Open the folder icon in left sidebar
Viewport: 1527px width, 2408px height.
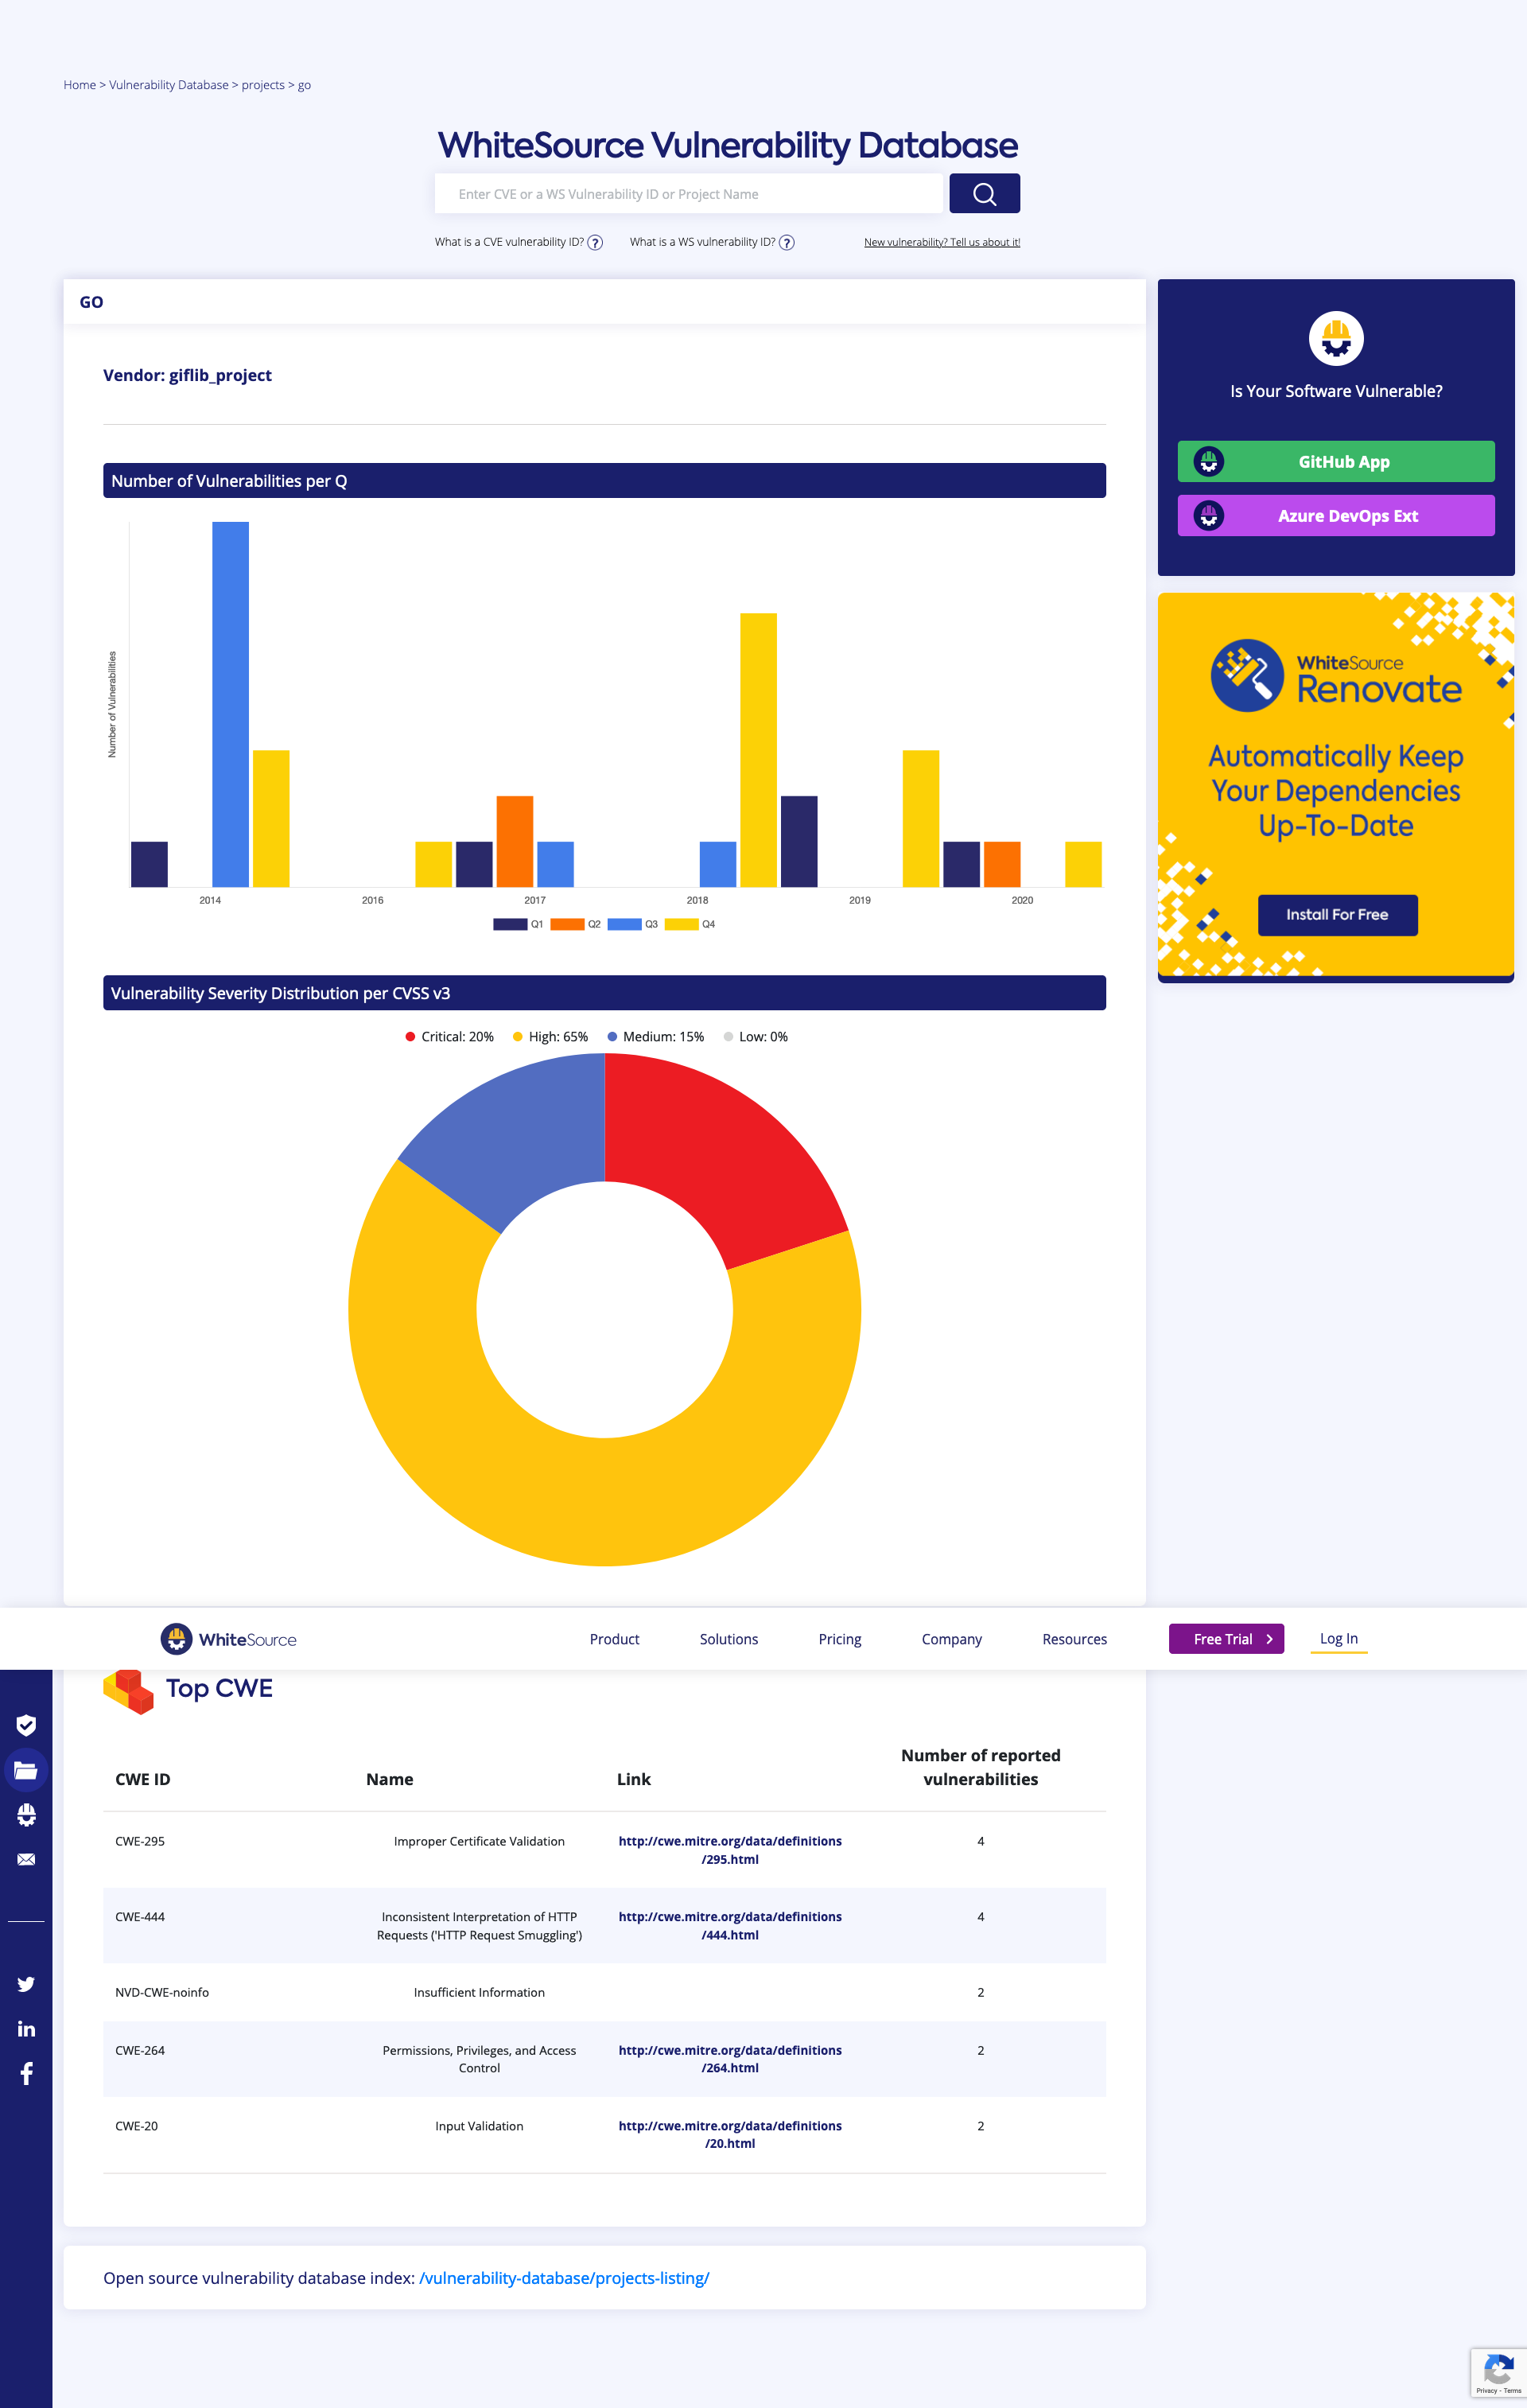pyautogui.click(x=26, y=1770)
